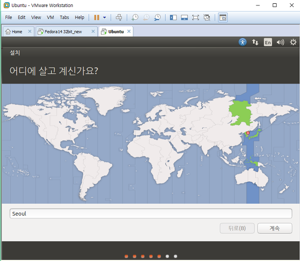Viewport: 300px width, 261px height.
Task: Open the En keyboard layout indicator
Action: [268, 42]
